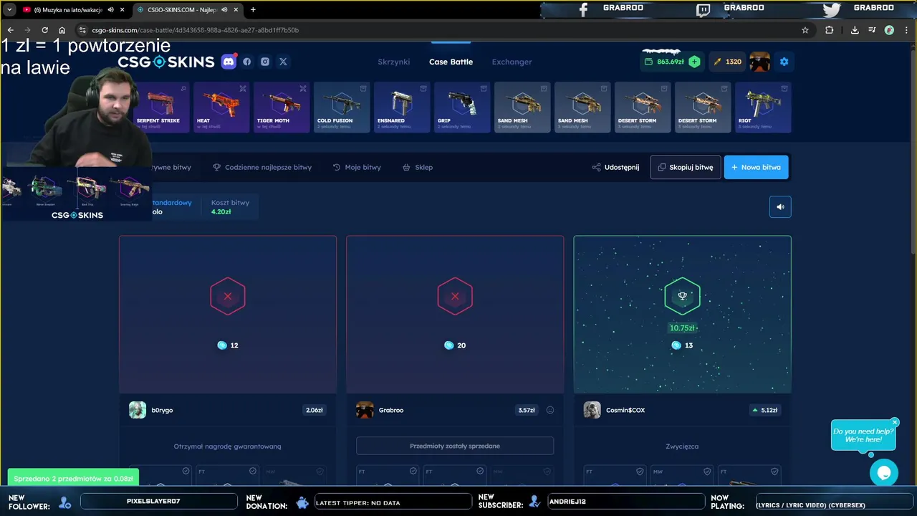Open a new browser tab
The height and width of the screenshot is (516, 917).
[x=253, y=10]
